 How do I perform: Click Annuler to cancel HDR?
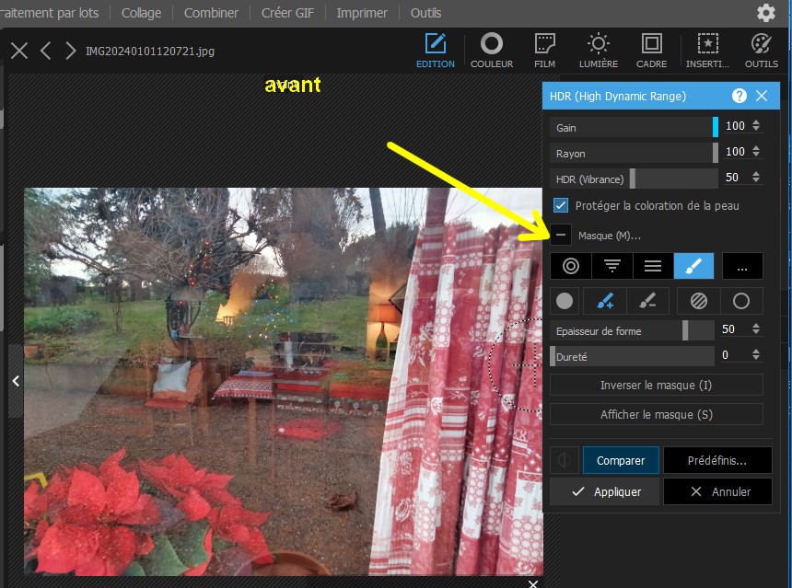pyautogui.click(x=717, y=491)
